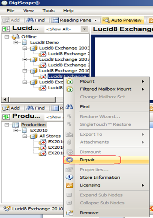
Task: Click the DigiScope title bar app icon
Action: click(x=4, y=3)
